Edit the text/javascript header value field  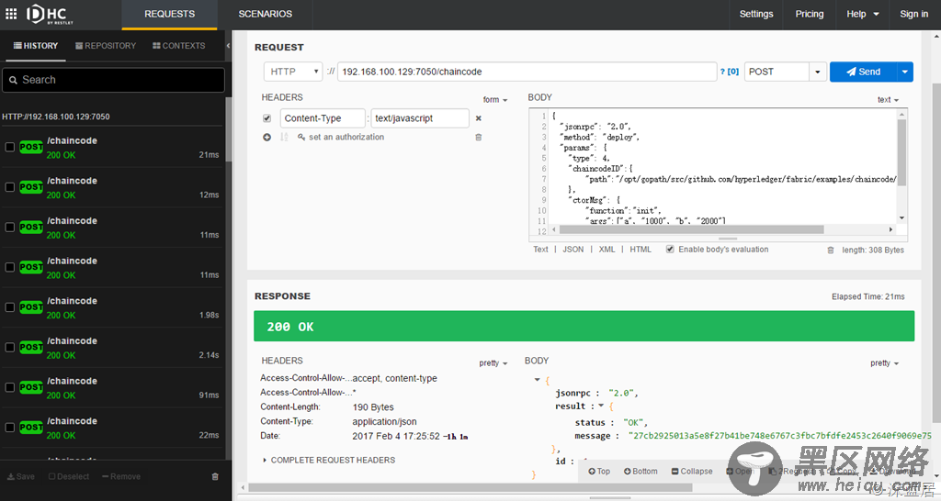pos(419,118)
